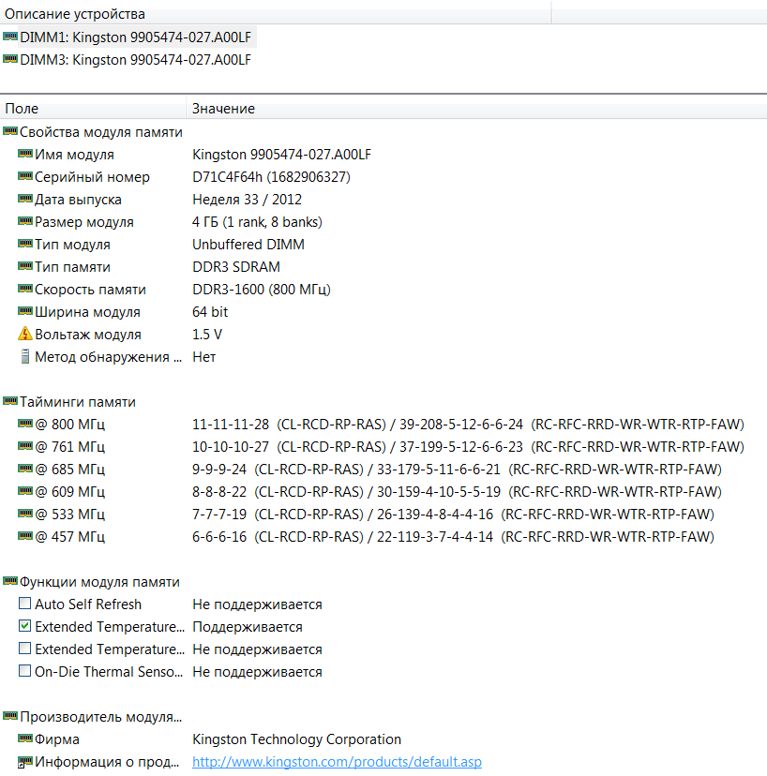Select the value 'Неделя 33 / 2012'
The height and width of the screenshot is (776, 767).
pyautogui.click(x=248, y=200)
